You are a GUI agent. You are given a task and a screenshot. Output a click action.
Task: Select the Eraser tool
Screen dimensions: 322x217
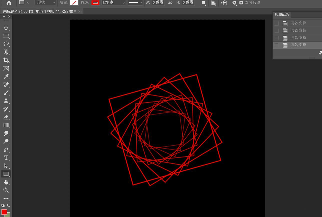click(6, 117)
